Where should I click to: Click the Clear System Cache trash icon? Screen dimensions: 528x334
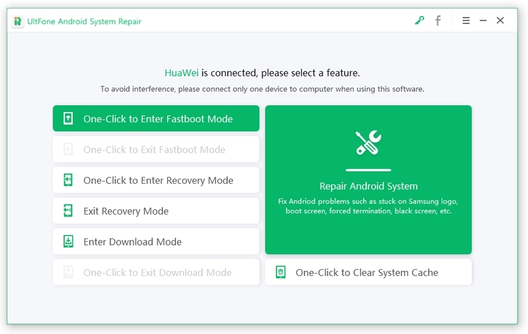[280, 272]
